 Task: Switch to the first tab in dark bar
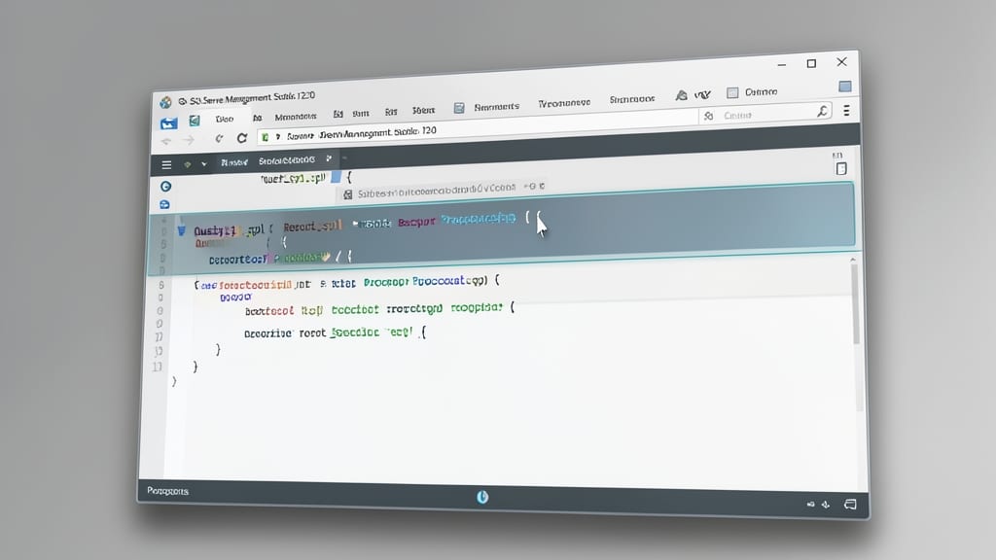click(x=233, y=162)
